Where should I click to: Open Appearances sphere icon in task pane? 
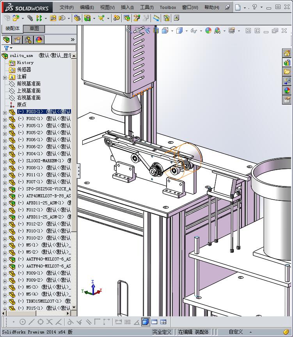[x=287, y=90]
